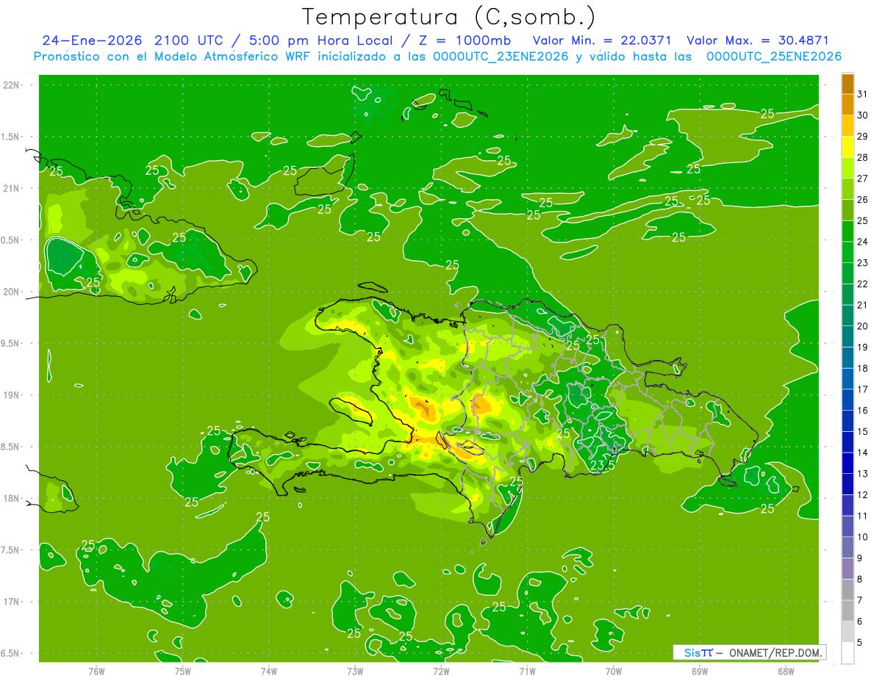Image resolution: width=882 pixels, height=681 pixels.
Task: Click the '68W' longitude axis label
Action: (x=786, y=671)
